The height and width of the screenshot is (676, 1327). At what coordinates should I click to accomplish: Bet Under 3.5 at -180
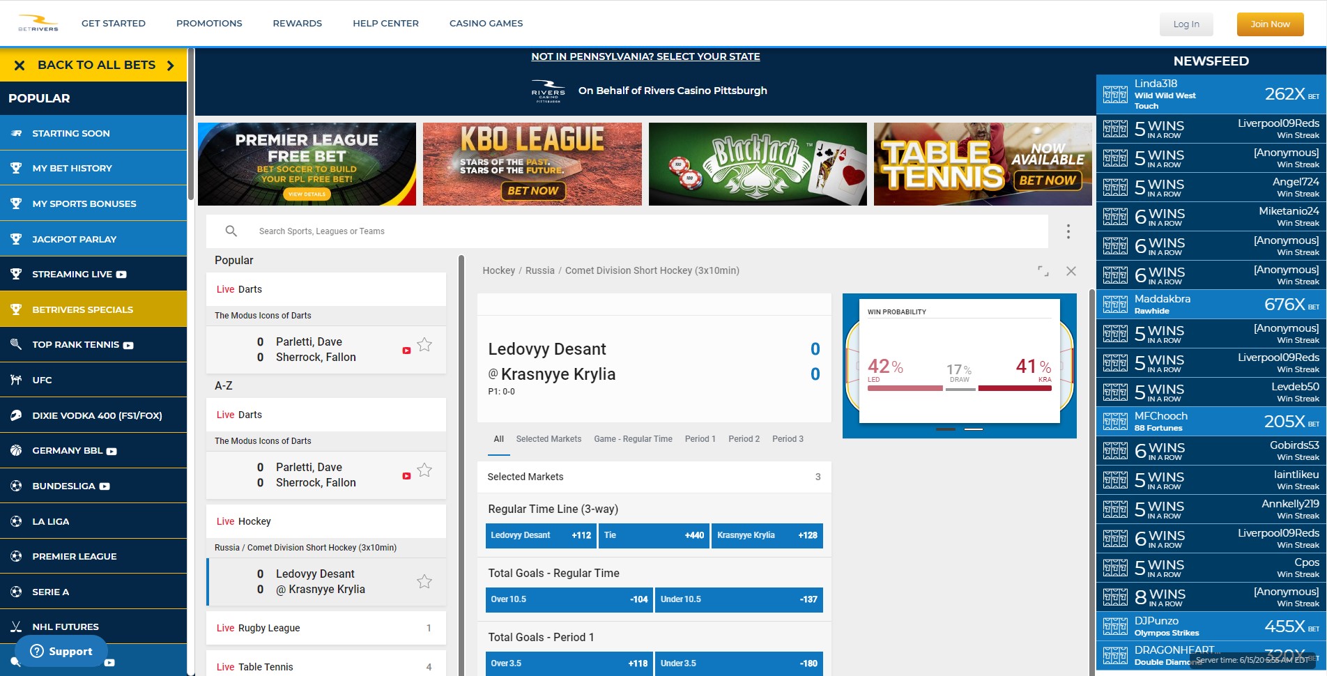point(739,663)
